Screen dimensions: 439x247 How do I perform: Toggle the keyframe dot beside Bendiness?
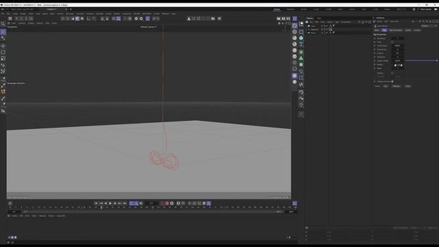coord(375,38)
